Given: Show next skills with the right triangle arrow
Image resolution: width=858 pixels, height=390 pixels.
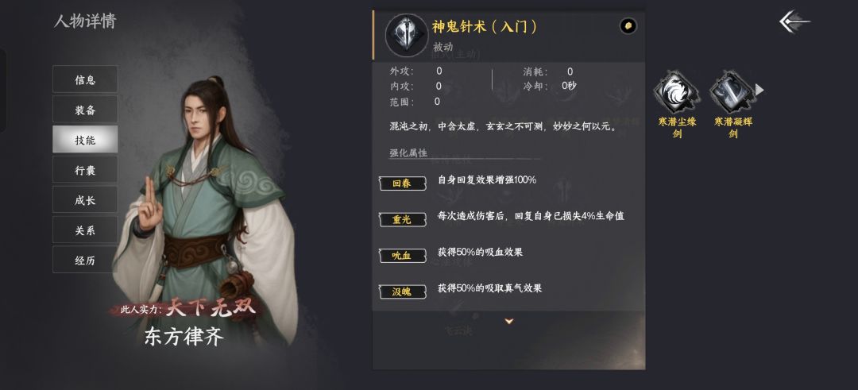Looking at the screenshot, I should [x=759, y=89].
